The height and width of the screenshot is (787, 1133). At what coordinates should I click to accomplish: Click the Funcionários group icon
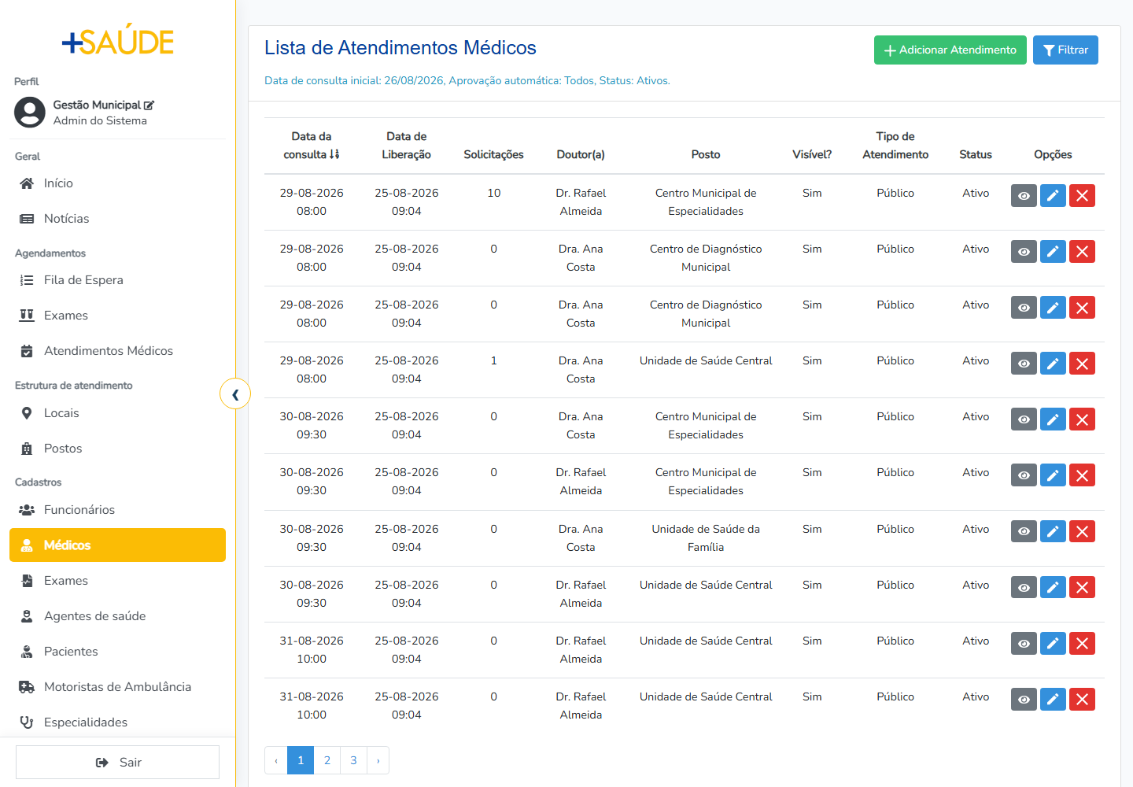pos(27,510)
